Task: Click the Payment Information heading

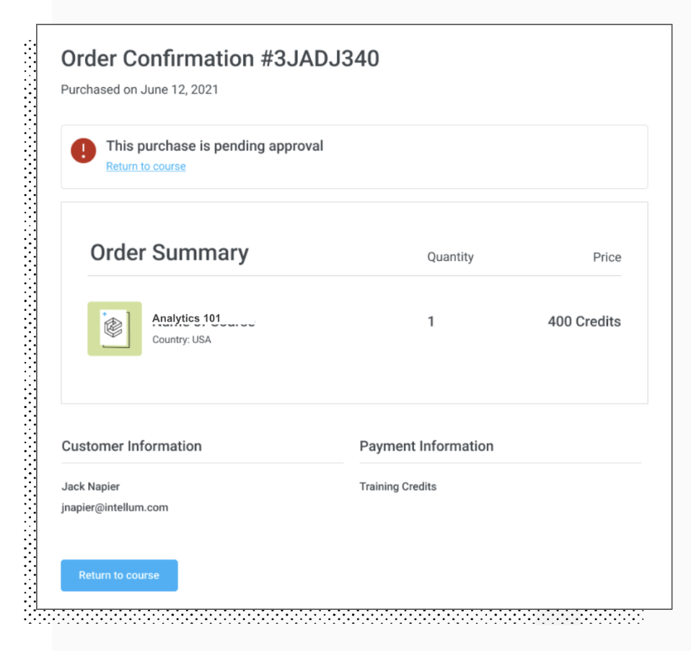Action: 426,446
